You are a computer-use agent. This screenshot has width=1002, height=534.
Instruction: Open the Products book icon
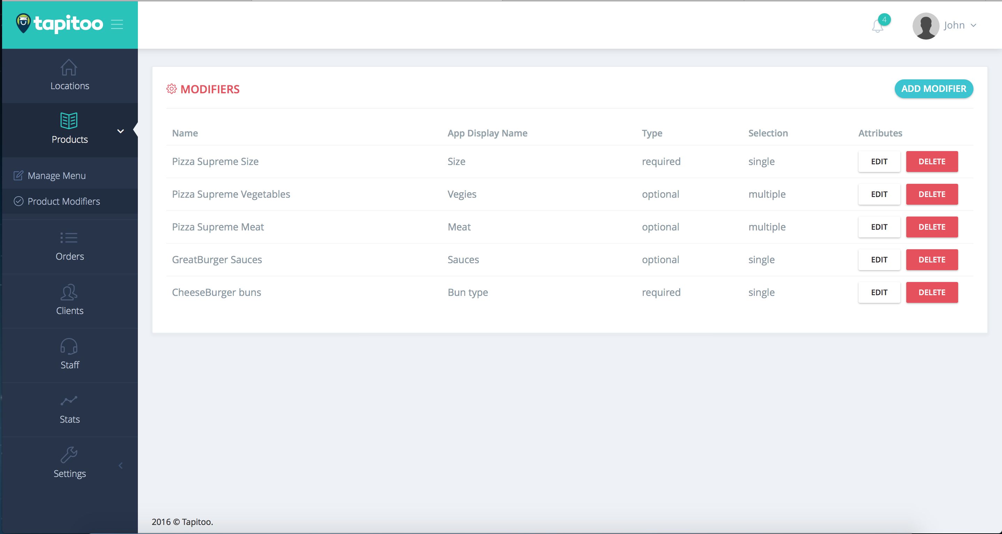tap(69, 120)
